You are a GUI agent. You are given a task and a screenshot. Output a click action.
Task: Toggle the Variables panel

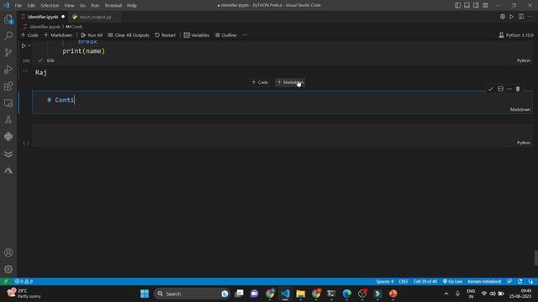click(x=197, y=35)
